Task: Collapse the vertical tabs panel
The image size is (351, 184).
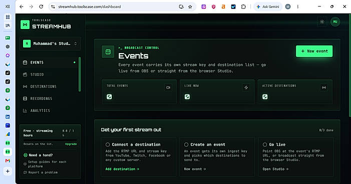Action: [8, 6]
